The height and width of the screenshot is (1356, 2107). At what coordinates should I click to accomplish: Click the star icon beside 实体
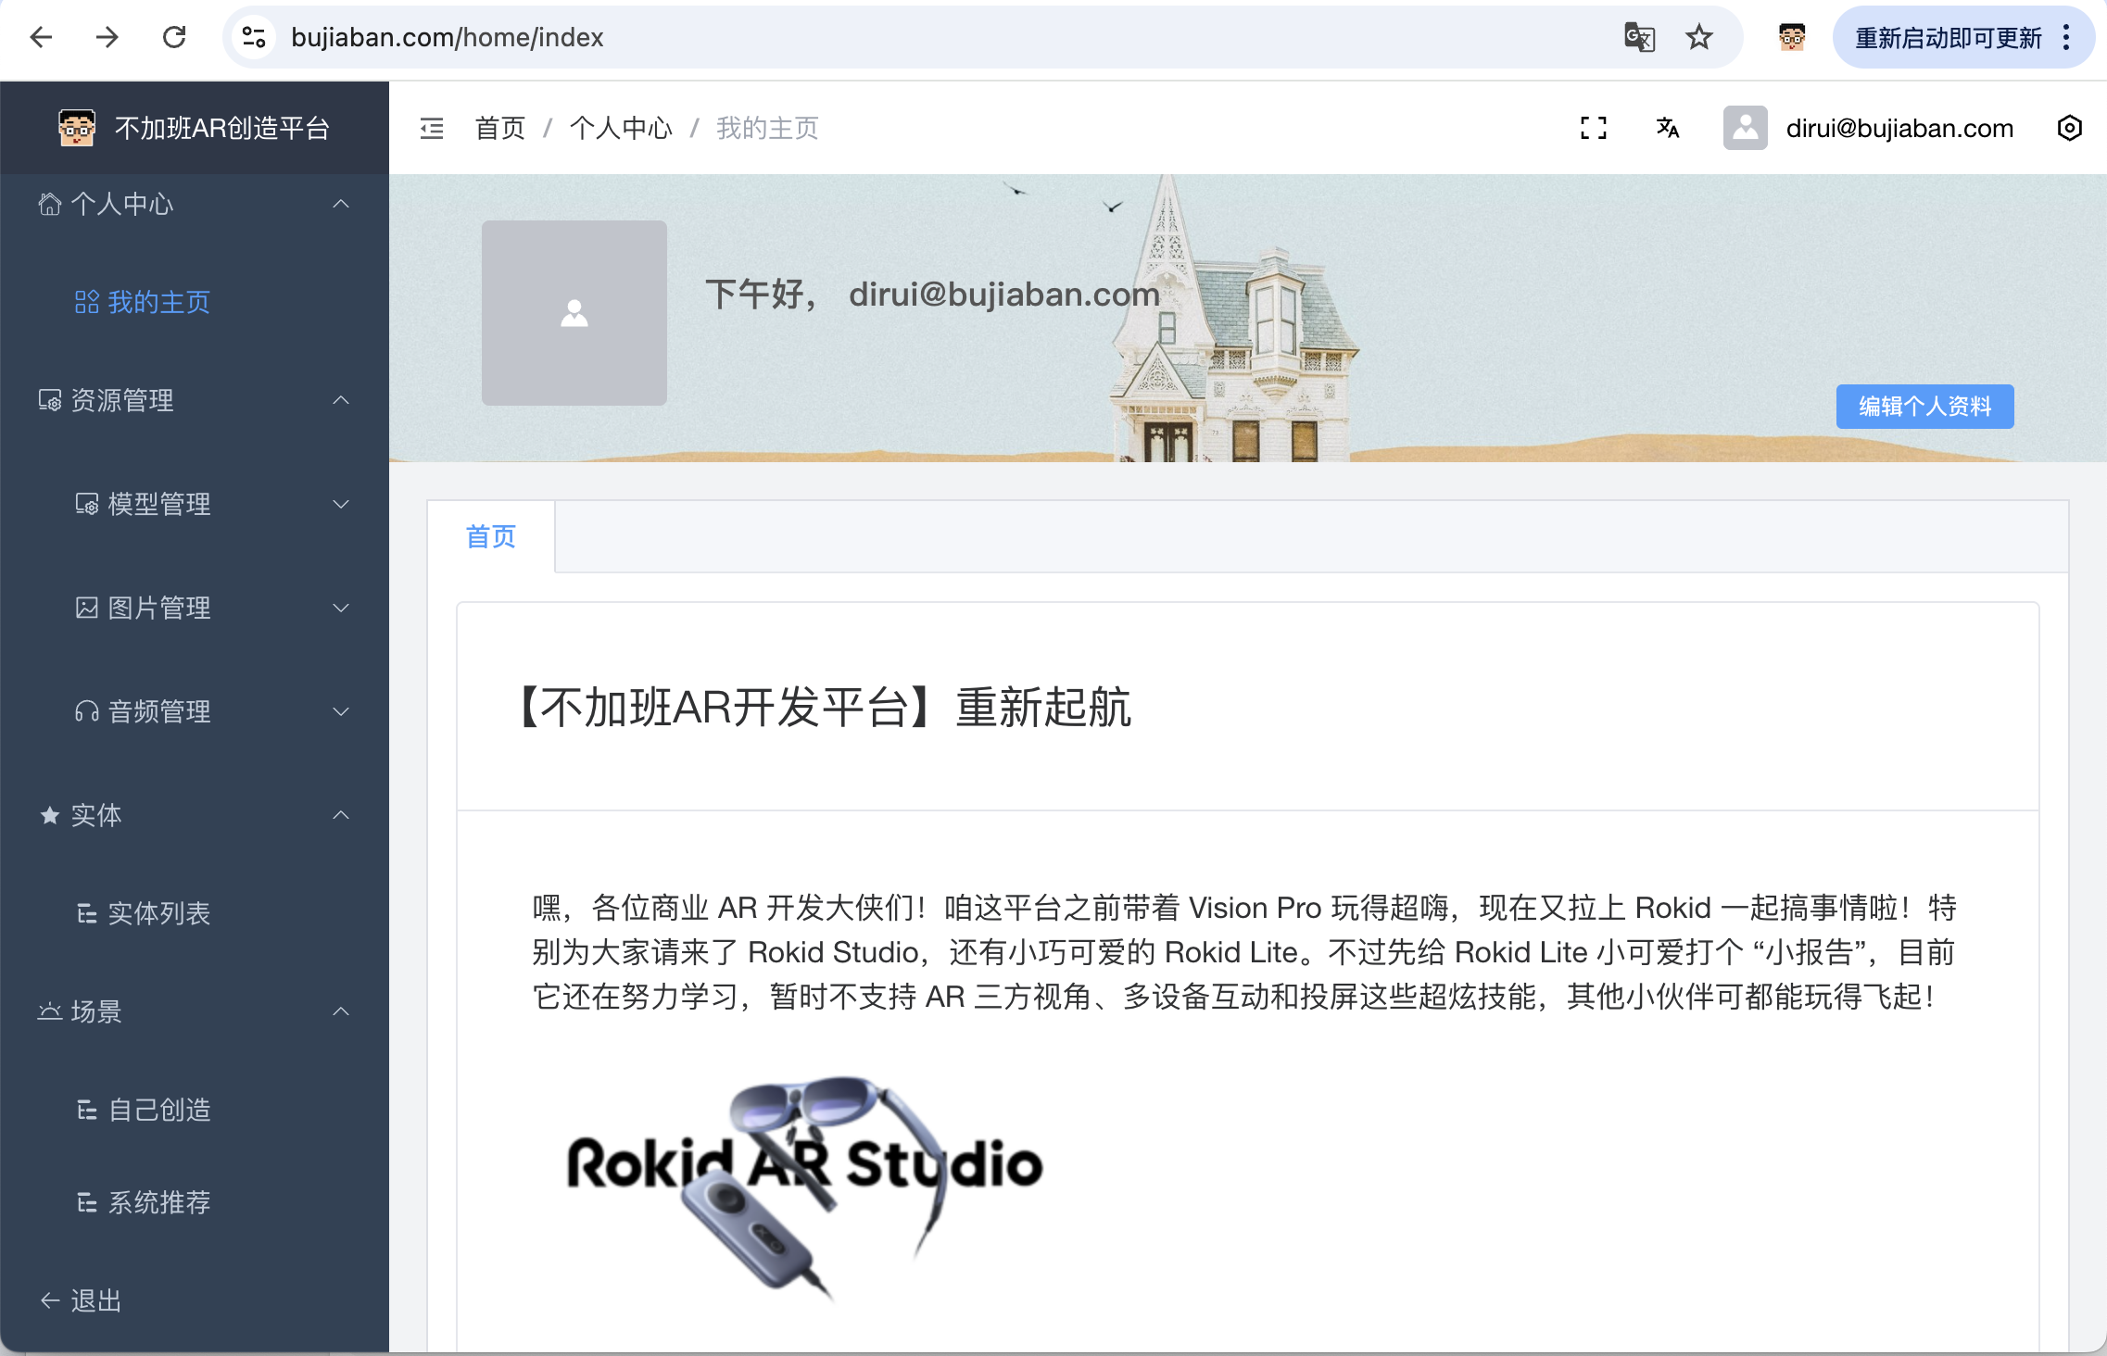(x=50, y=815)
